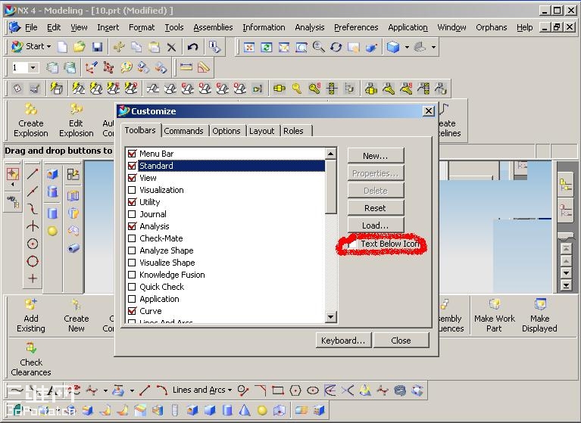
Task: Switch to the Commands tab
Action: pos(183,131)
